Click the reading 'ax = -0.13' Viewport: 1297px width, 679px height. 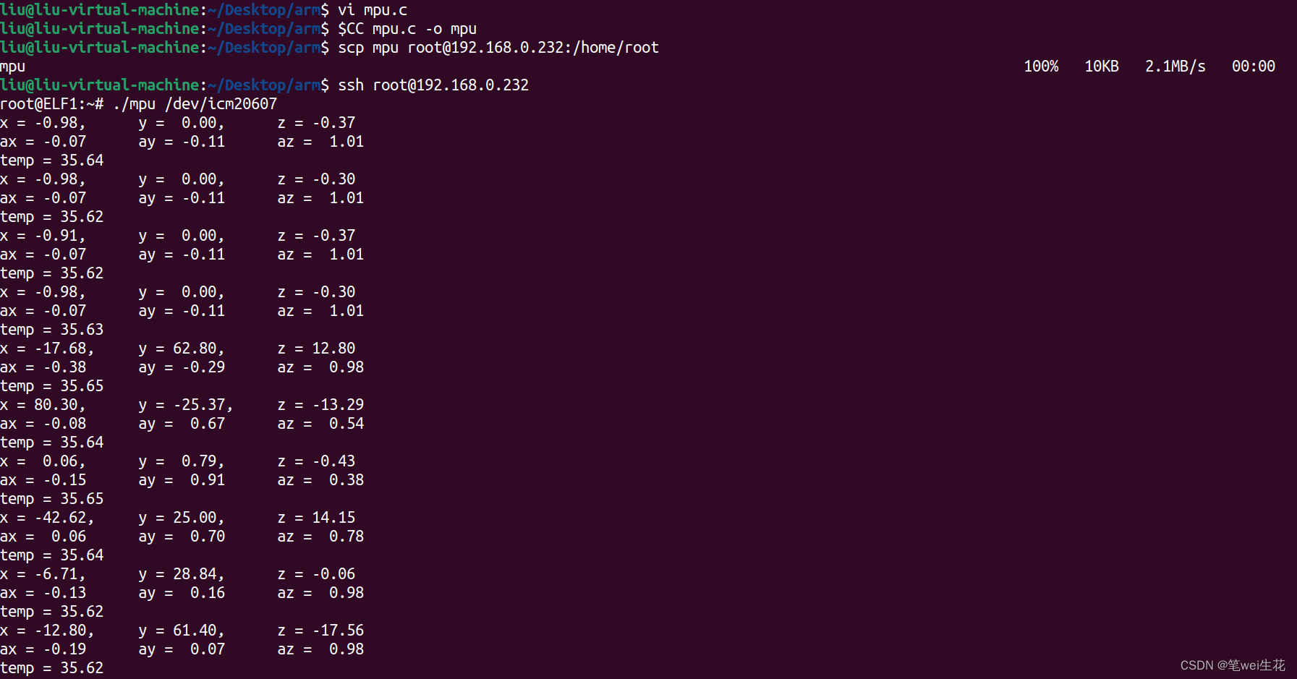[x=43, y=593]
